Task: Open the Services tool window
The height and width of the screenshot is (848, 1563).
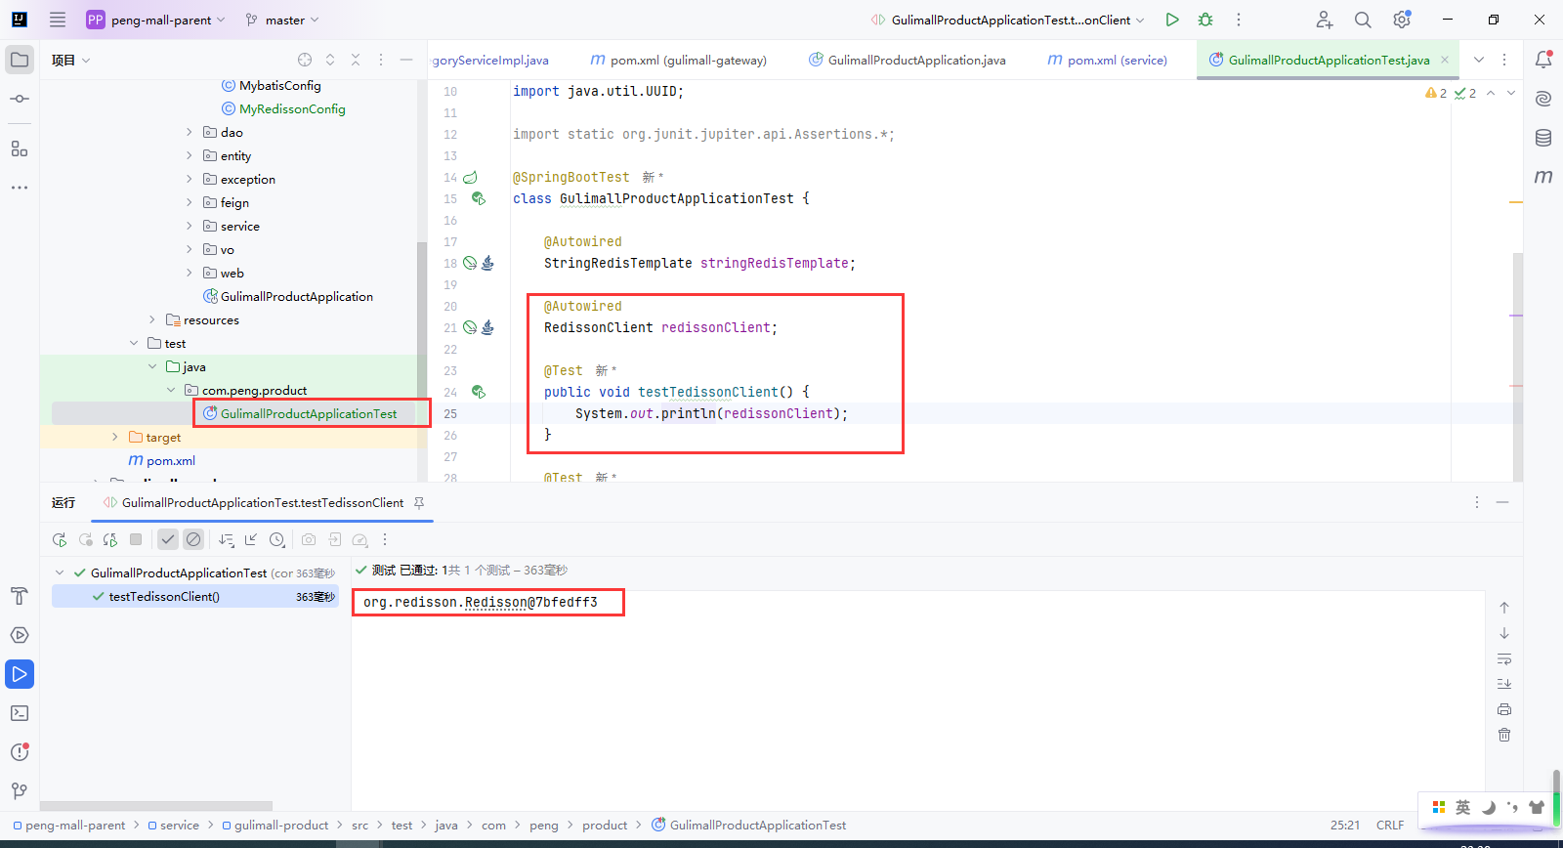Action: 20,635
